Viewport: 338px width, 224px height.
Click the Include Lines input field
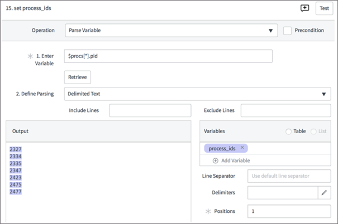coord(150,110)
